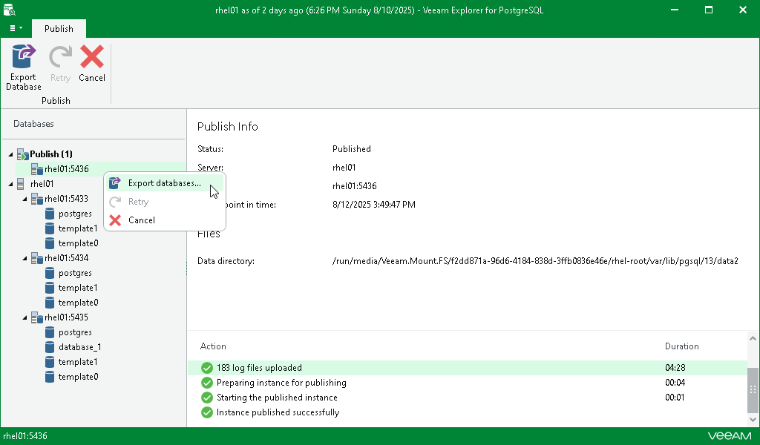Choose Export databases from the context menu
The image size is (760, 445).
[x=163, y=182]
